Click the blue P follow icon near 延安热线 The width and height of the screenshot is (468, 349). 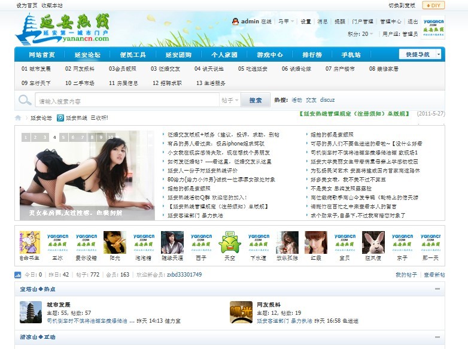pos(60,118)
